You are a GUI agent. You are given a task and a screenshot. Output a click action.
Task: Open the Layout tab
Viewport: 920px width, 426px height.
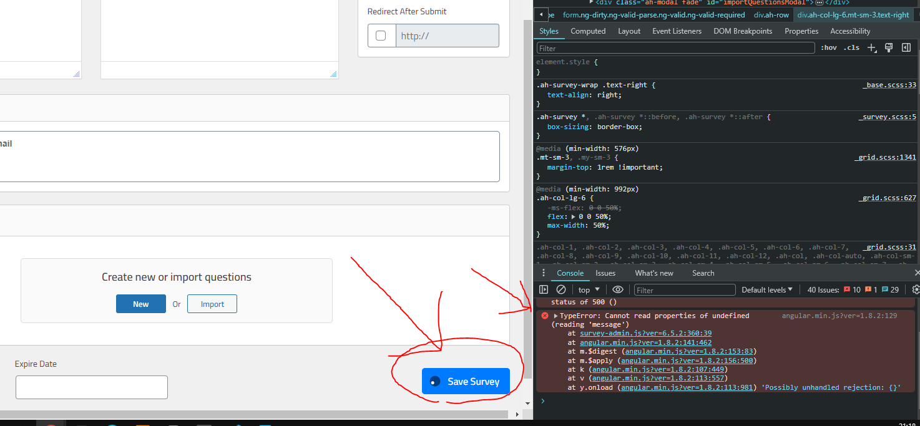point(629,31)
